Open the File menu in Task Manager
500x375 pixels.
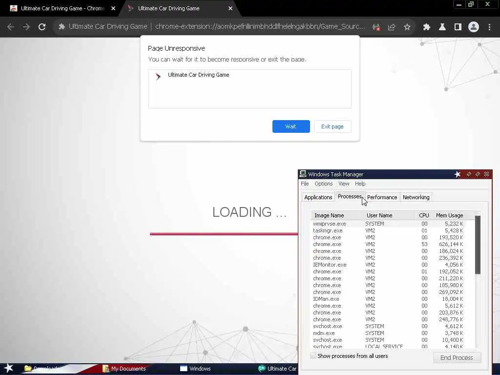[x=305, y=184]
